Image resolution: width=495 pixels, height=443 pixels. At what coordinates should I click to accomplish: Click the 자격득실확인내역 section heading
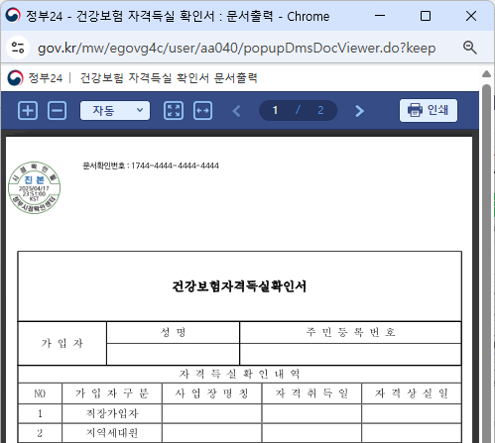239,374
